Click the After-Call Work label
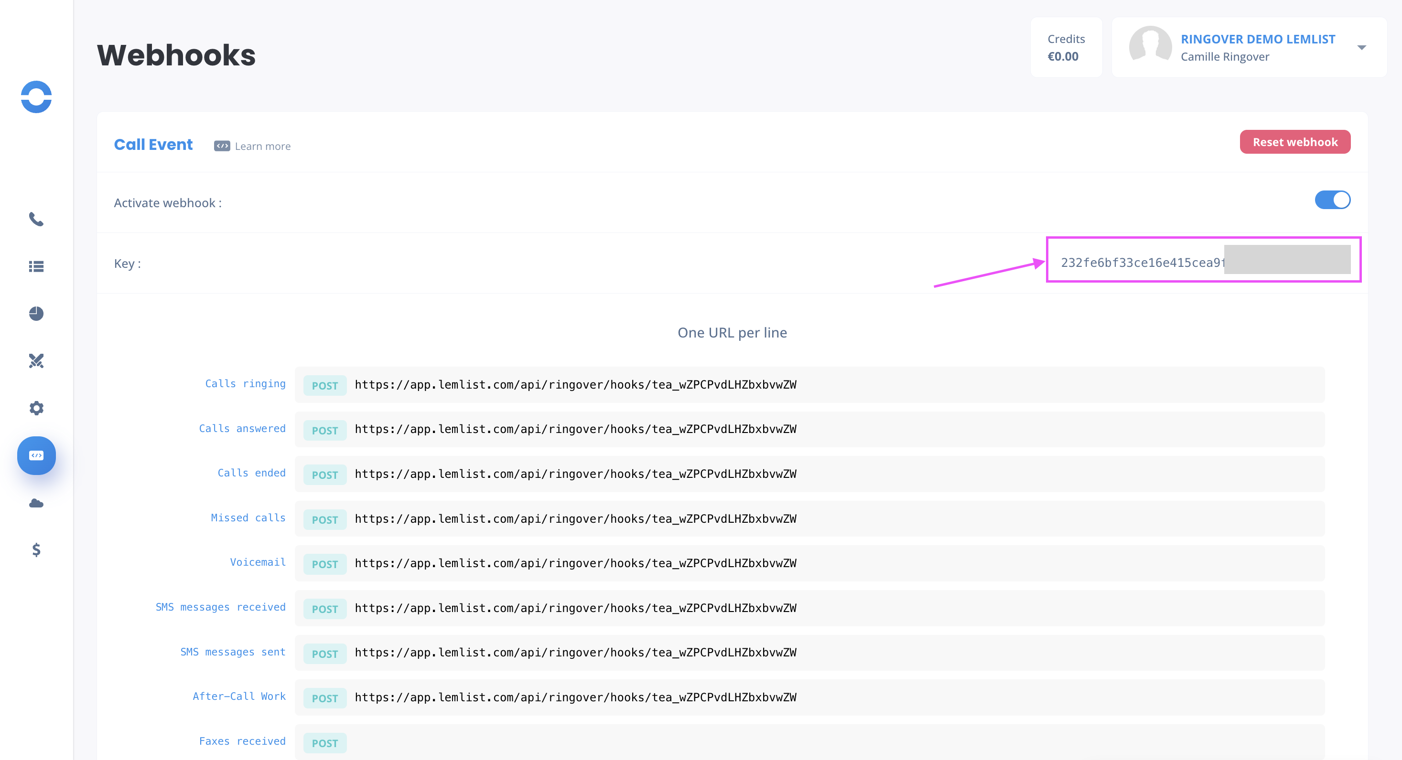 coord(239,697)
